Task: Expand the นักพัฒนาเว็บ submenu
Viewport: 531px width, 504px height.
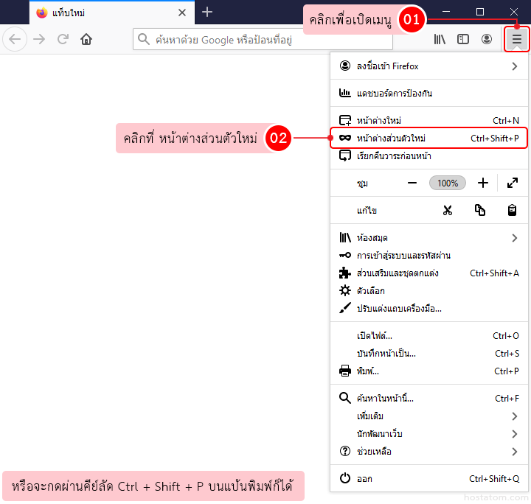Action: [514, 434]
